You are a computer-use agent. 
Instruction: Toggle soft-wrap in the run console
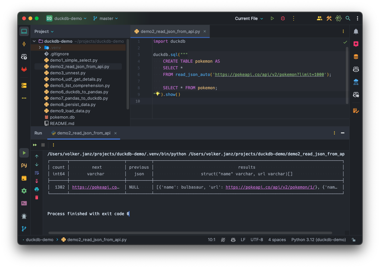coord(36,173)
